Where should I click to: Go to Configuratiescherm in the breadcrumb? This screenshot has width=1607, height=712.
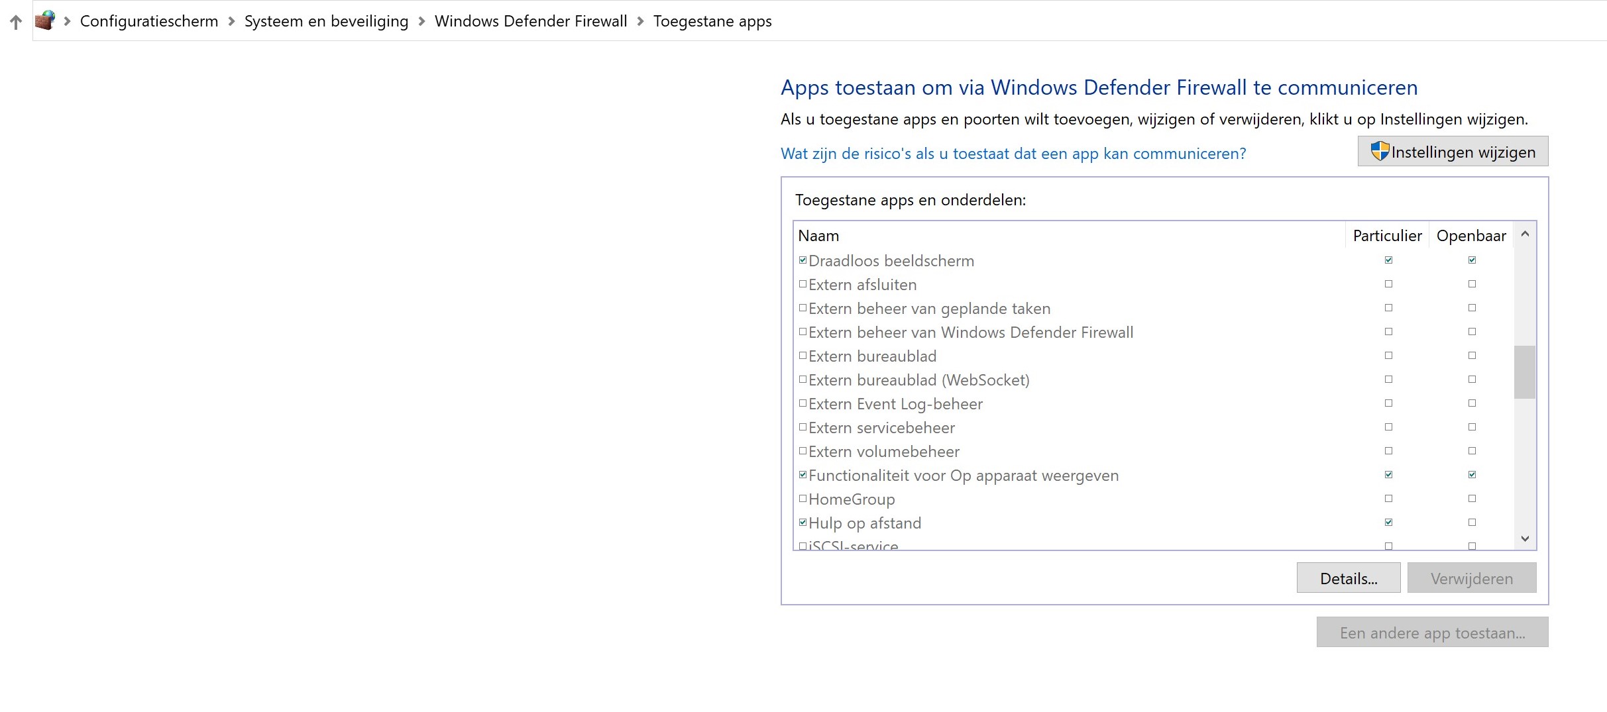coord(149,21)
